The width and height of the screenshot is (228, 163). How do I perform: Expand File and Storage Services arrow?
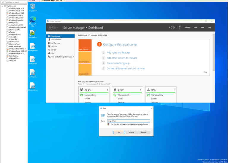(x=73, y=57)
